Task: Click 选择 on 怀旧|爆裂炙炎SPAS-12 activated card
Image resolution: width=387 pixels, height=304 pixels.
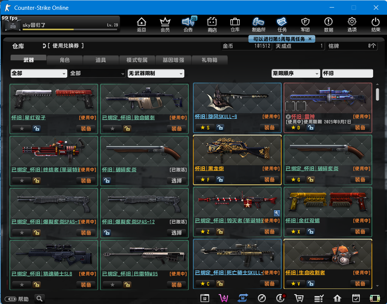Action: click(176, 232)
